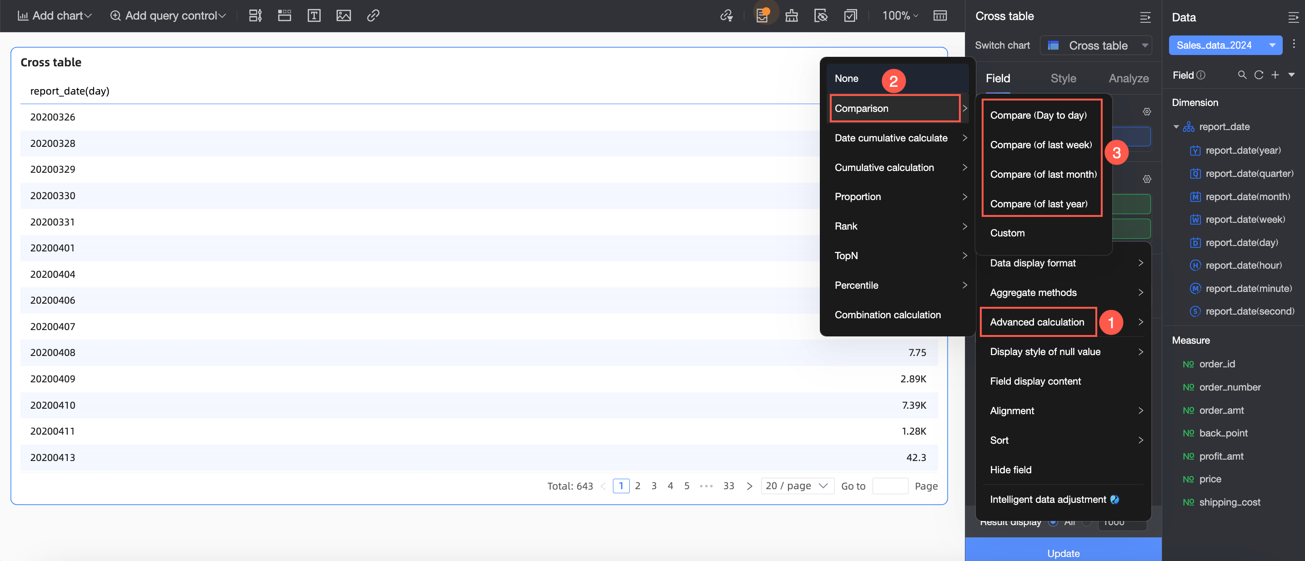Collapse the Data panel

(1293, 18)
